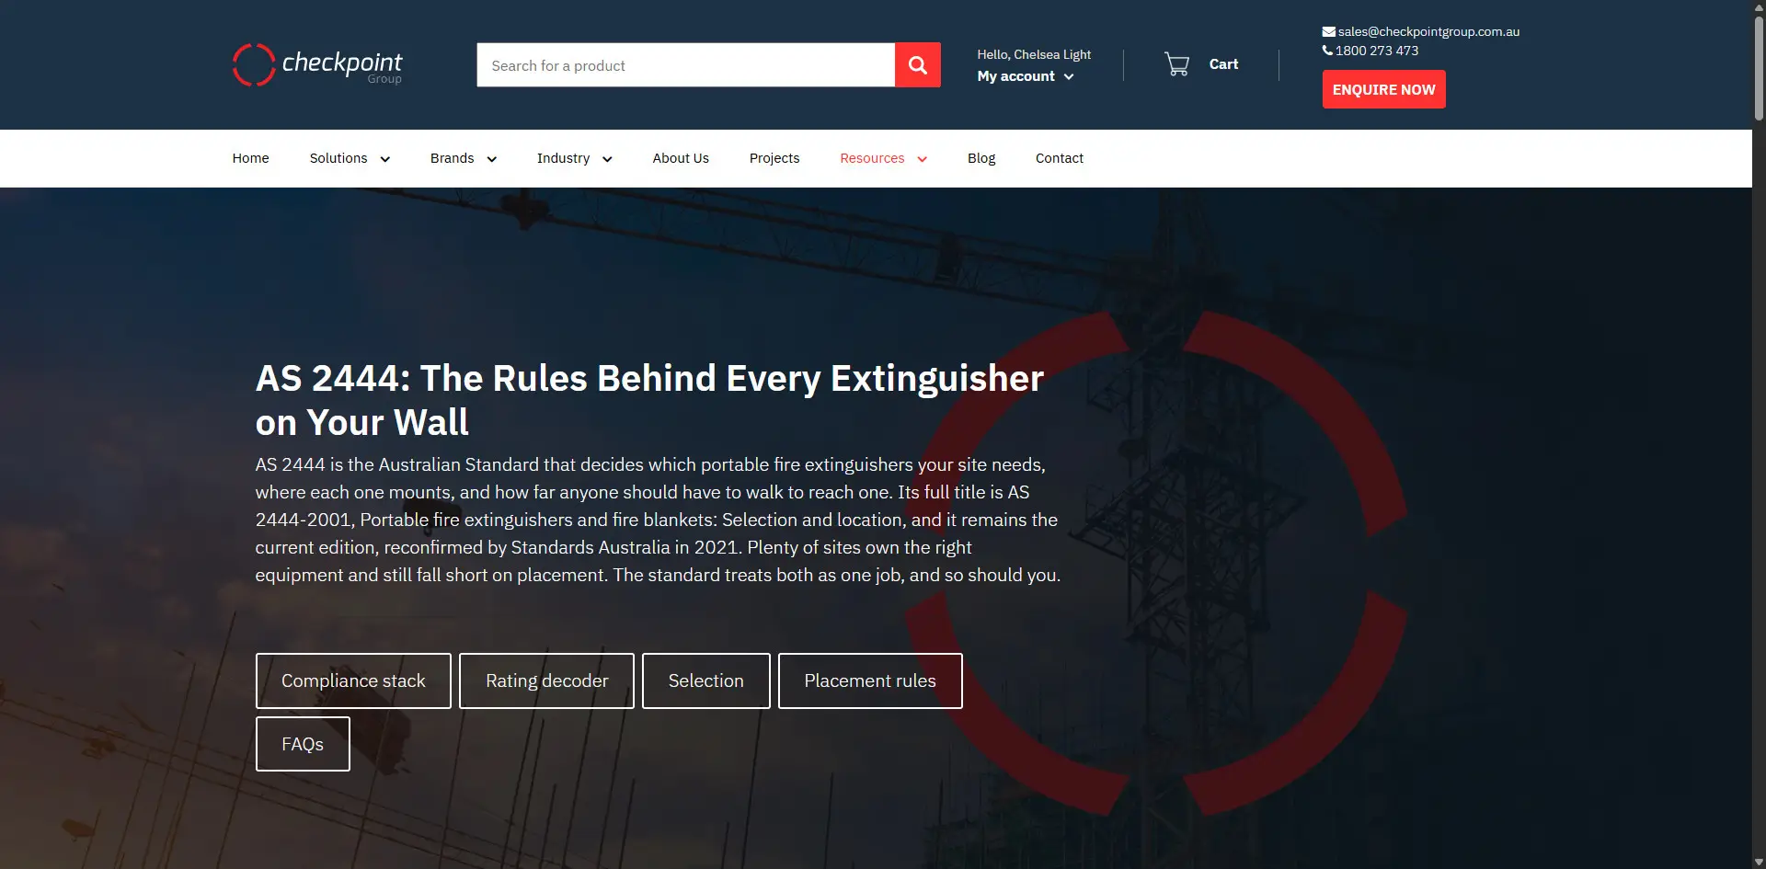Open the Contact page

tap(1060, 158)
